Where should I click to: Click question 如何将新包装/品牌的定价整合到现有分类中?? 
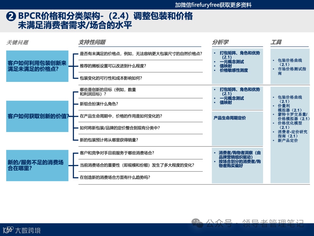(x=120, y=128)
